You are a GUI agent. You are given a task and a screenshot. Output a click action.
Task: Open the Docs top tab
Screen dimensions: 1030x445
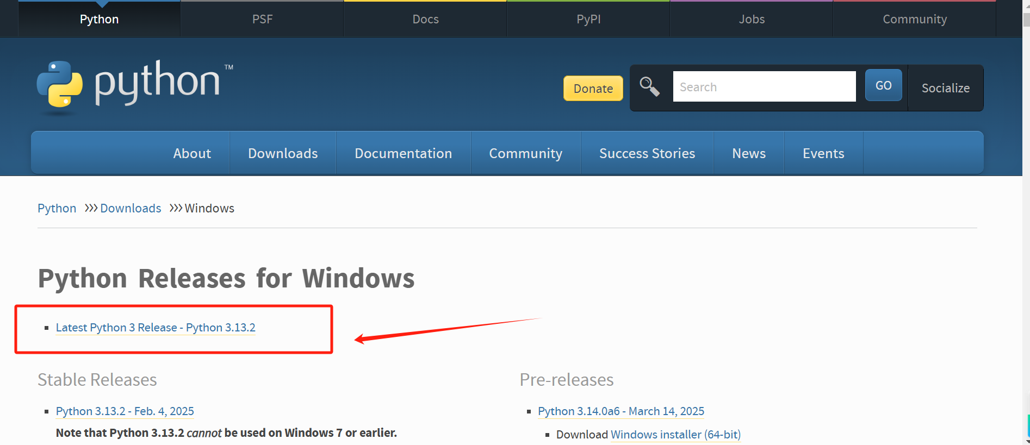point(425,19)
